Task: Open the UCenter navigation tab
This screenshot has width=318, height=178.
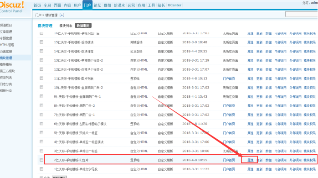Action: (174, 5)
